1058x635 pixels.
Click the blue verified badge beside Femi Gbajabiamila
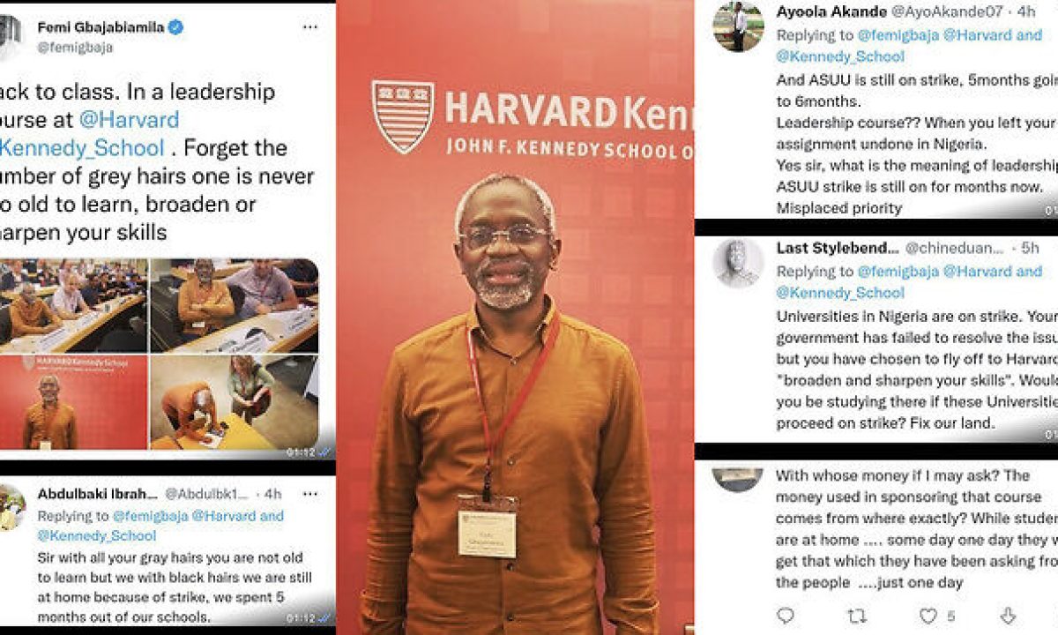176,27
